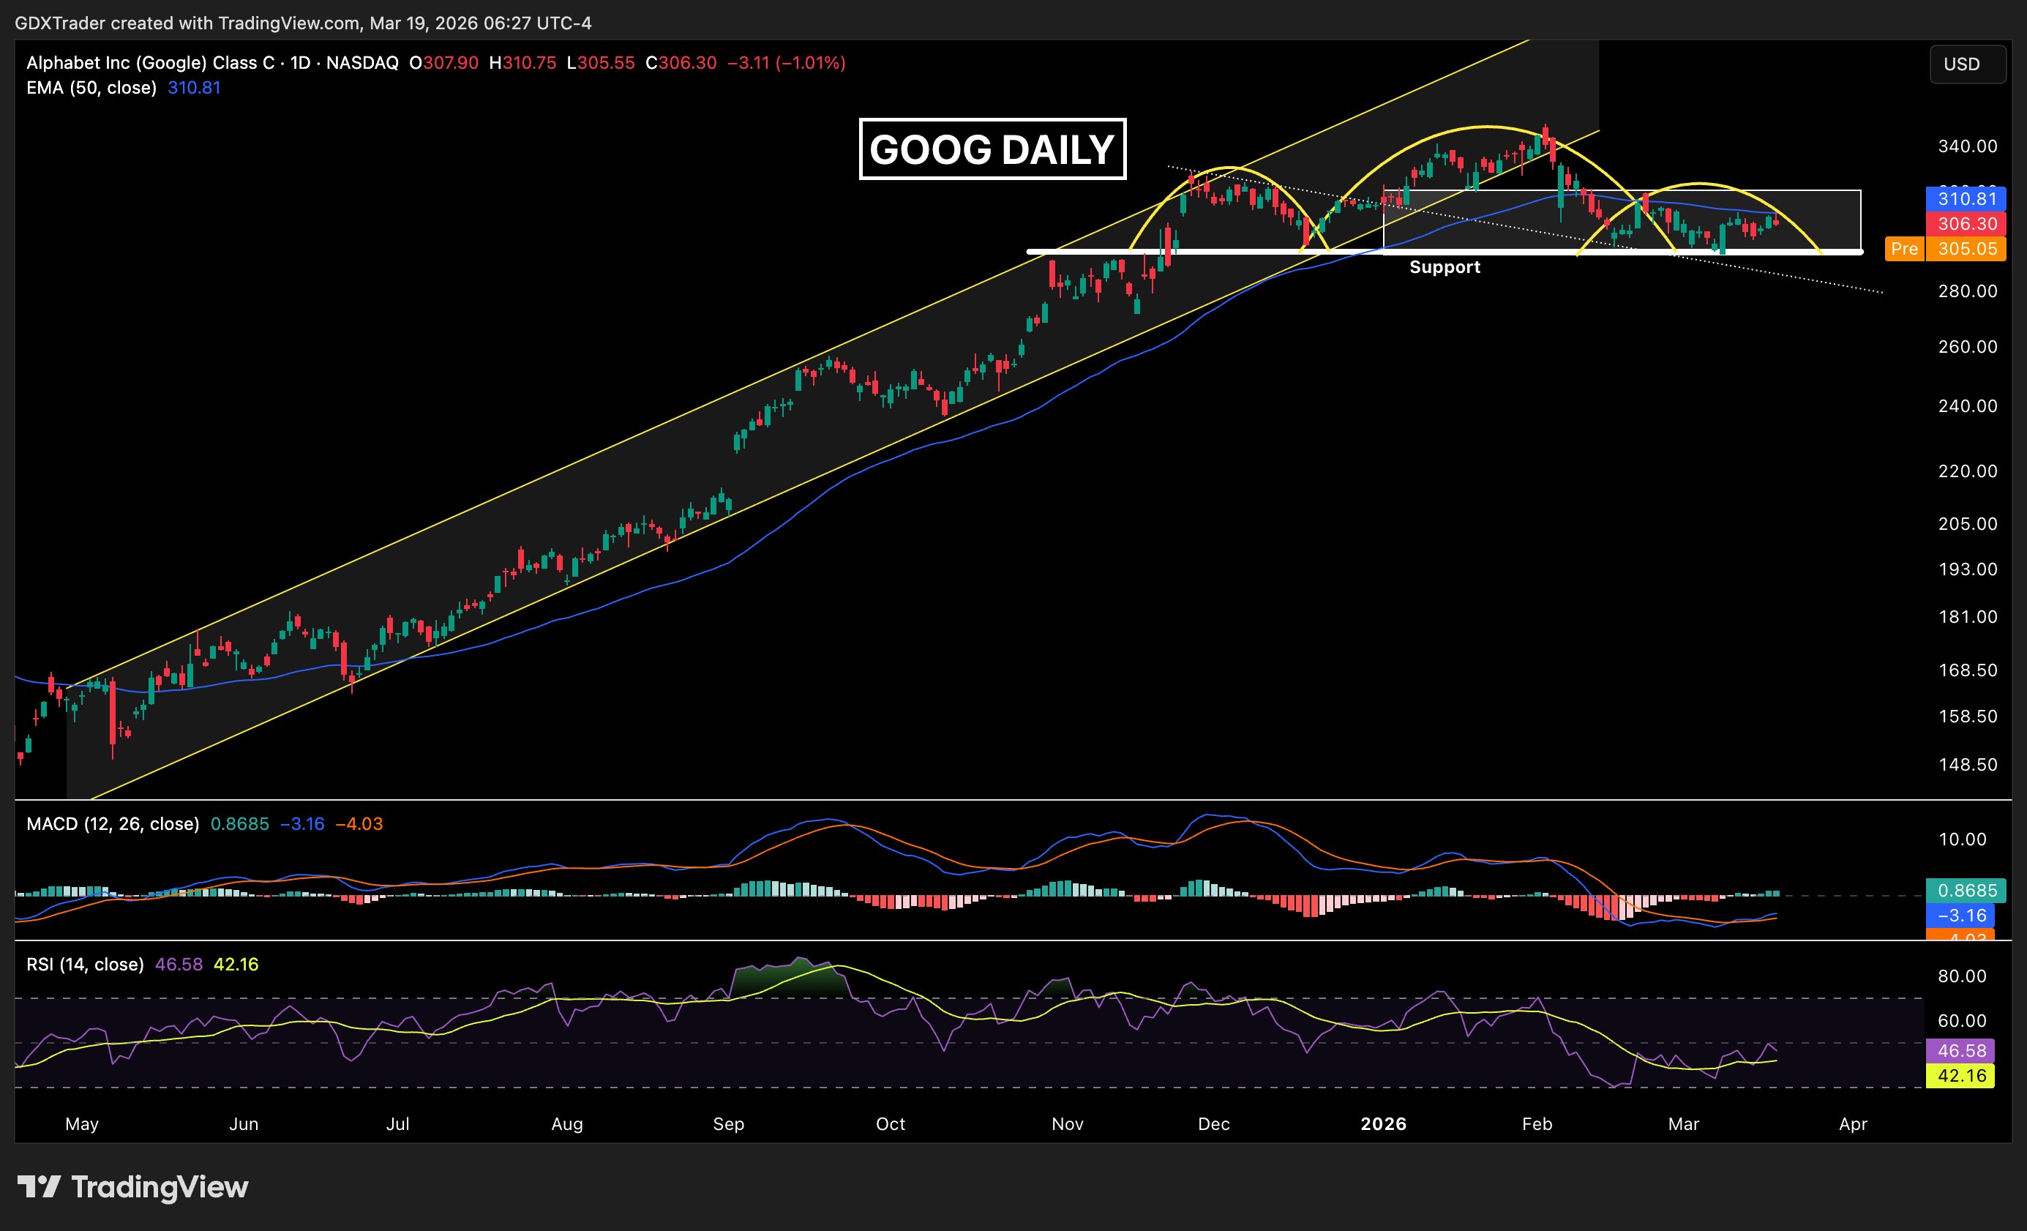2027x1231 pixels.
Task: Click the MACD (12, 26, close) indicator legend
Action: click(113, 823)
